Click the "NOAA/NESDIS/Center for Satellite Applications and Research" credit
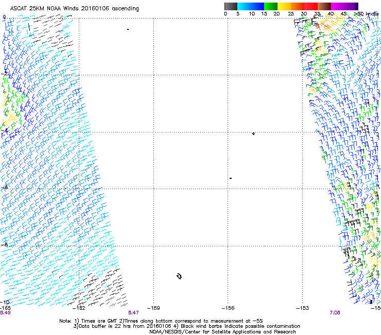Image resolution: width=381 pixels, height=335 pixels. pos(222,332)
